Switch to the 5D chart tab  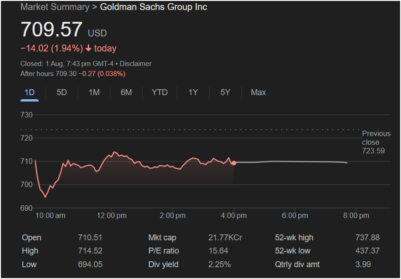point(62,92)
